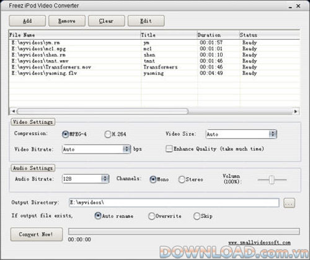Click the Clear button
The image size is (310, 260).
click(x=107, y=21)
